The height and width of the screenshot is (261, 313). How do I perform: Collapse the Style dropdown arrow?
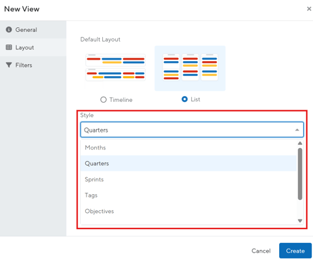[297, 130]
